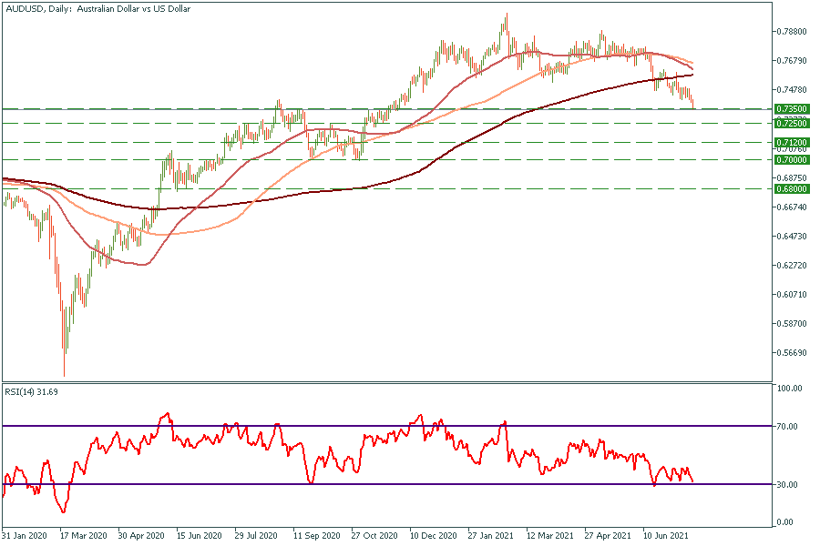Click the 0.73500 green price level tag

pos(792,108)
